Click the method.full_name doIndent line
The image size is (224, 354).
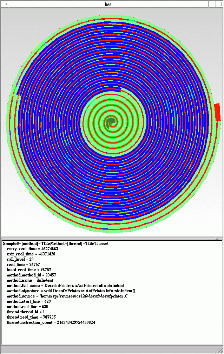click(65, 285)
